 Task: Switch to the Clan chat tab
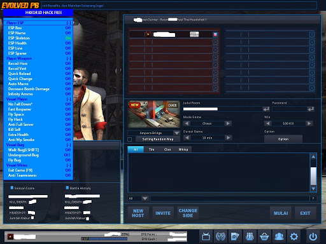[x=167, y=149]
